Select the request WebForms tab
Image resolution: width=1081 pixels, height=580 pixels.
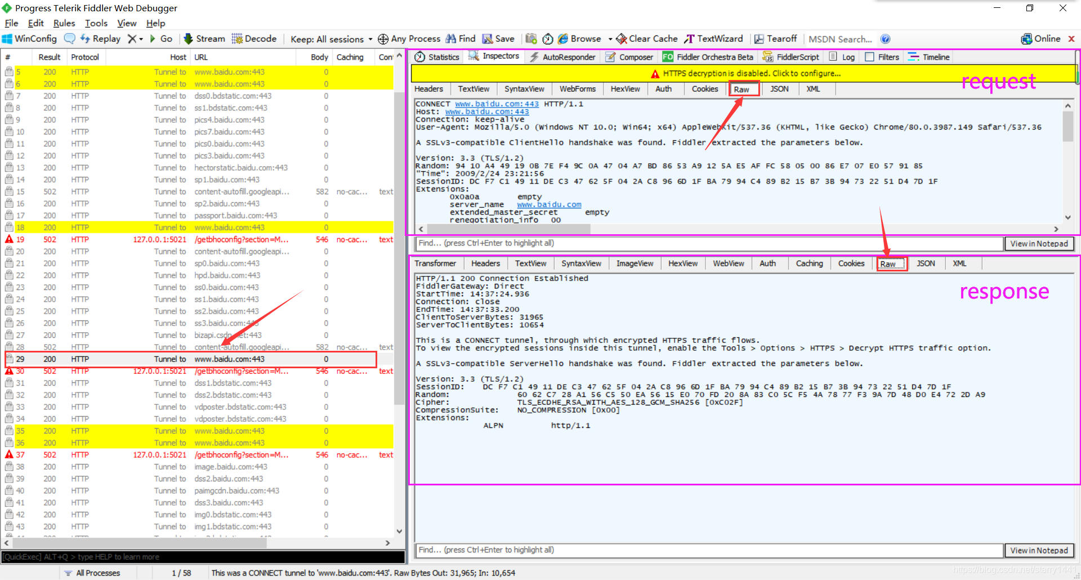click(x=577, y=89)
